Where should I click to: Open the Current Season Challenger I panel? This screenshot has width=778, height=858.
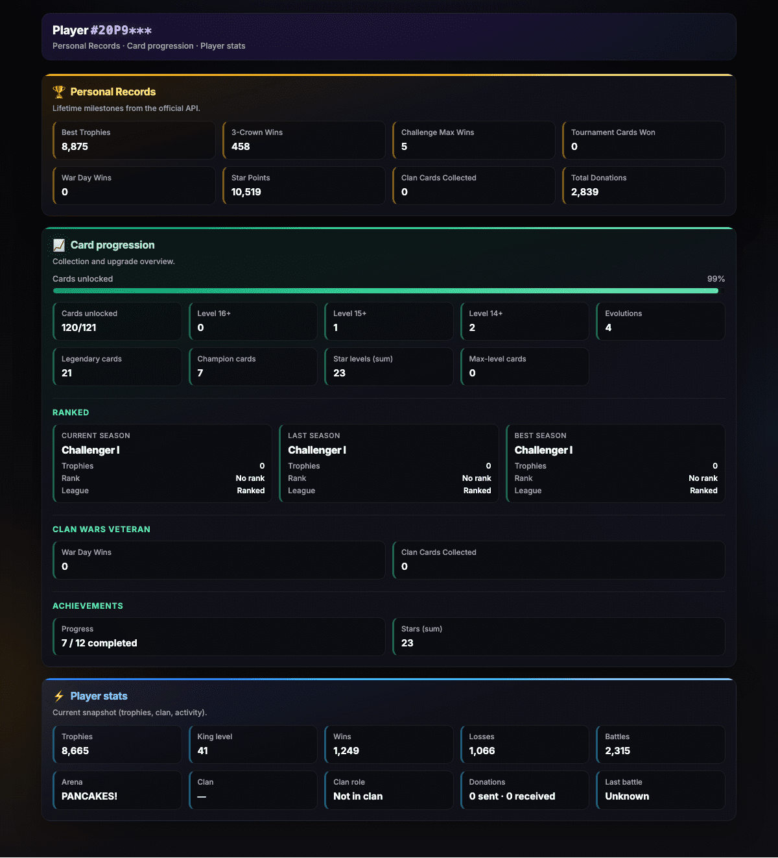point(163,463)
